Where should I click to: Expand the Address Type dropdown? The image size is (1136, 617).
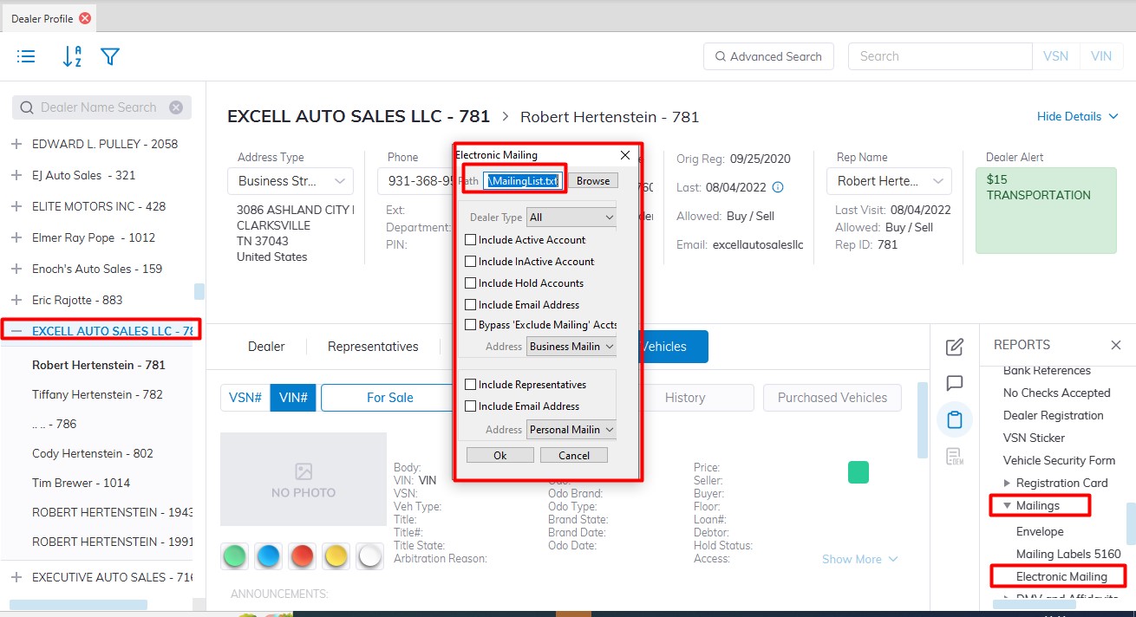point(290,181)
